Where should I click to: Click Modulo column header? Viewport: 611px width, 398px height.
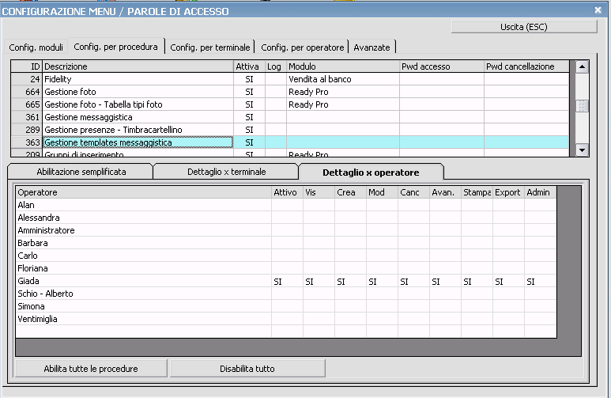(x=343, y=66)
